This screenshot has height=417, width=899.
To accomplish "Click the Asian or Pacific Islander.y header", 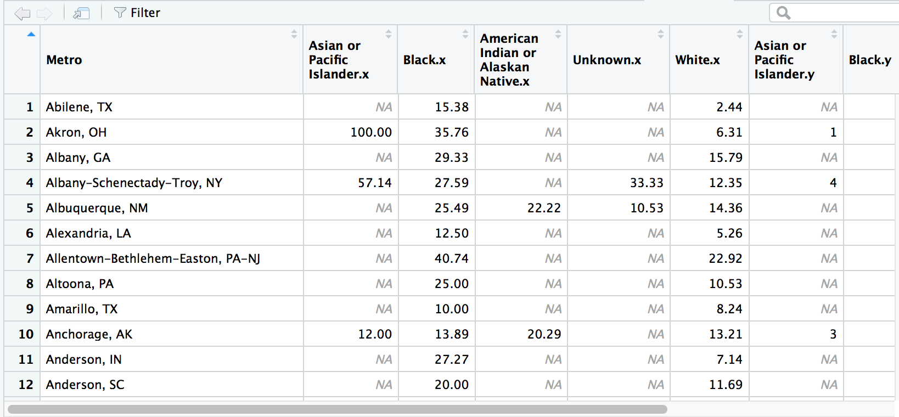I will (x=784, y=60).
